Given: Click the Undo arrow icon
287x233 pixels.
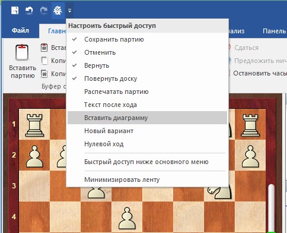Looking at the screenshot, I should coord(29,10).
